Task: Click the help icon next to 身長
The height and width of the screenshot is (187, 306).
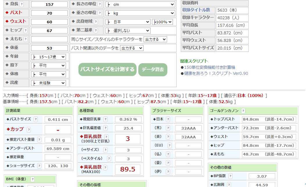Action: pos(22,4)
